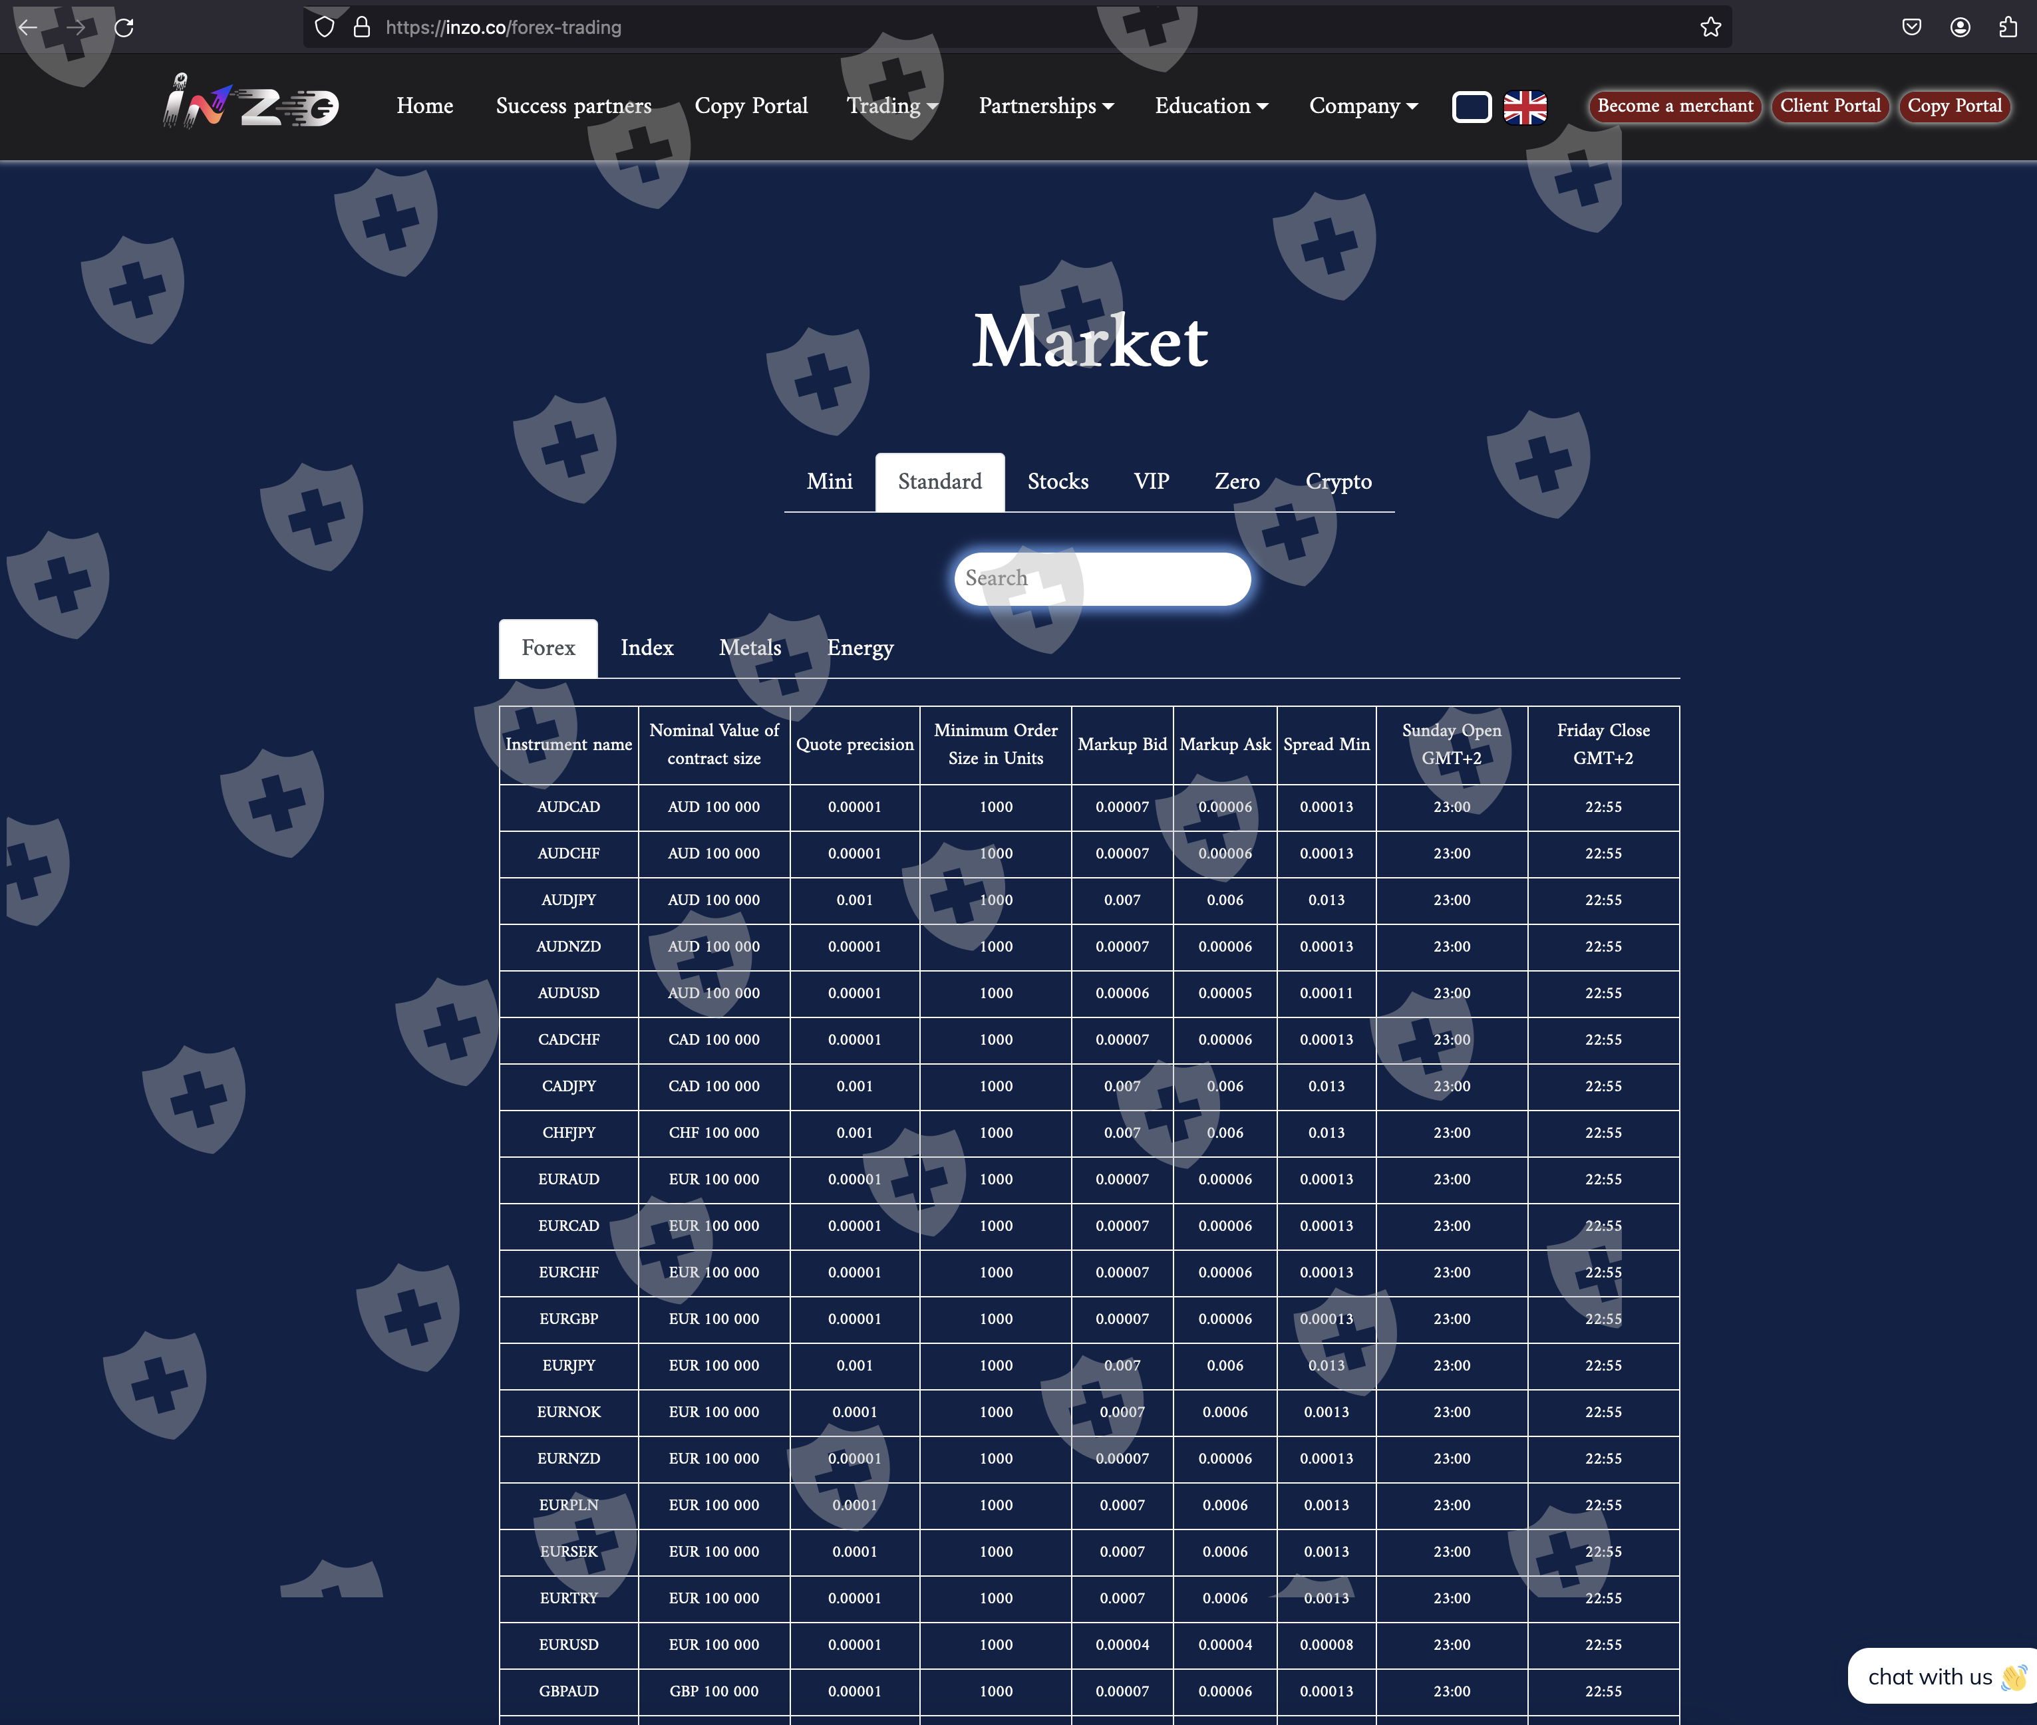
Task: Reload the page with refresh icon
Action: 124,27
